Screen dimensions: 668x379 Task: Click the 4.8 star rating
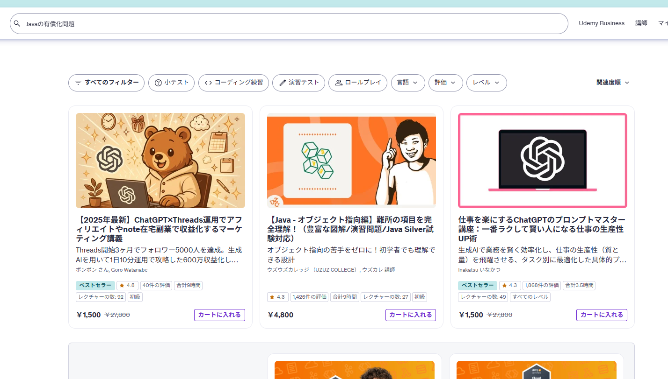[x=127, y=285]
